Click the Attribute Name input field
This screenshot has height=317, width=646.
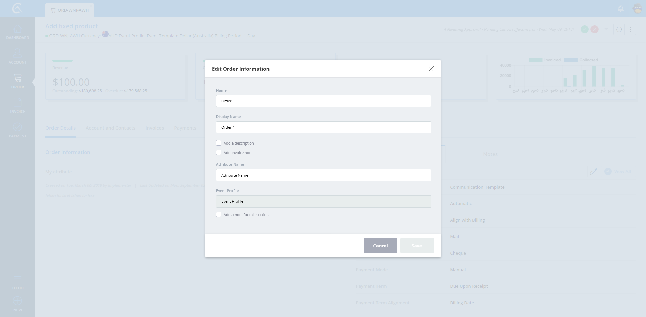[x=323, y=175]
